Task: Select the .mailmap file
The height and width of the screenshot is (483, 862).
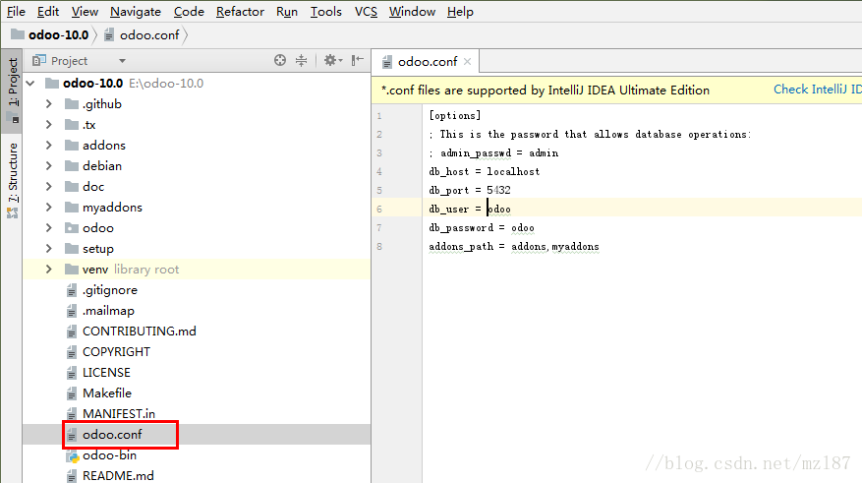Action: [108, 311]
